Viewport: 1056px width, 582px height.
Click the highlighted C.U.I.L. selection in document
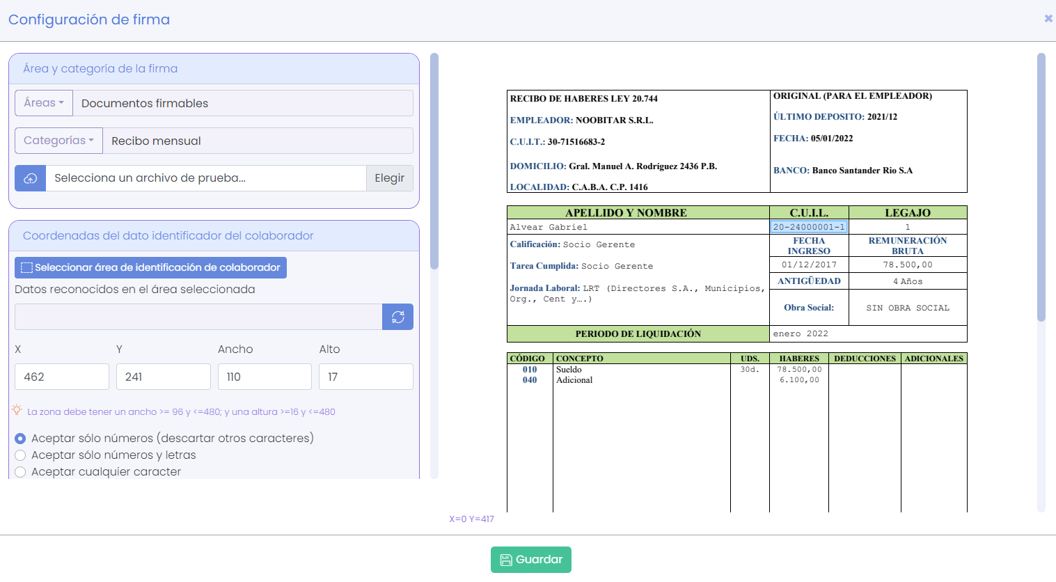(809, 227)
